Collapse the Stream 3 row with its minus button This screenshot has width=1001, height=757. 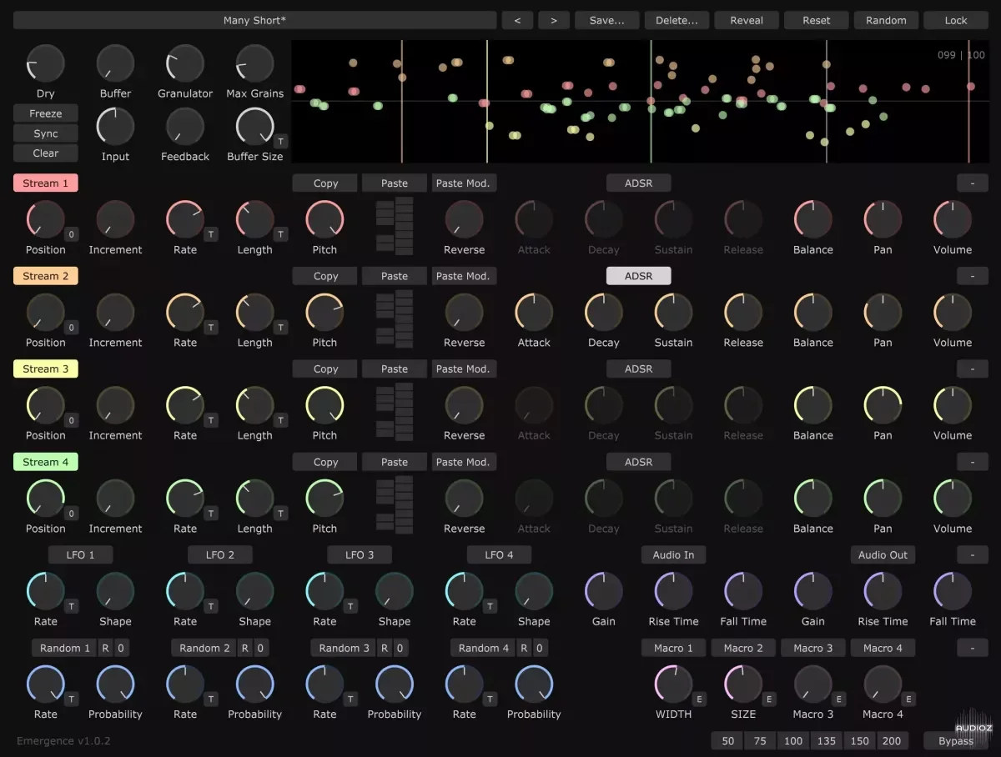[973, 368]
